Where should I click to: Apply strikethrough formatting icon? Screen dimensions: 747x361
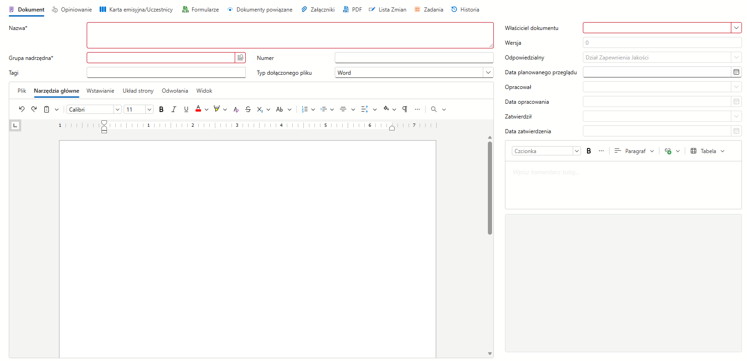pyautogui.click(x=248, y=109)
